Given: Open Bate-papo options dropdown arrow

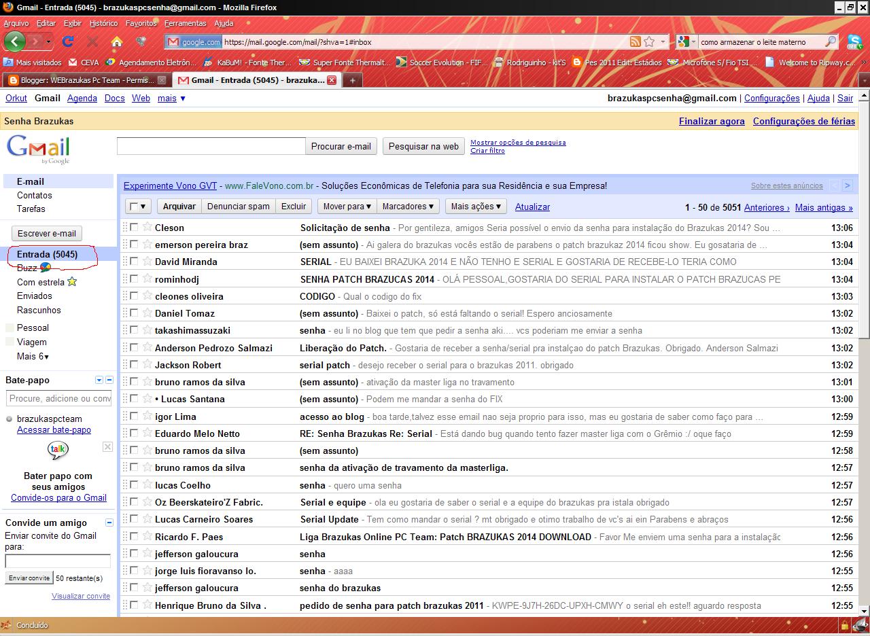Looking at the screenshot, I should click(99, 380).
